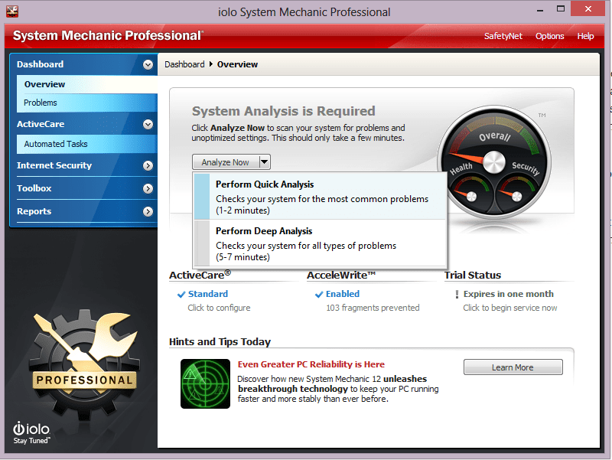Click the Expires in one month link

[x=508, y=294]
